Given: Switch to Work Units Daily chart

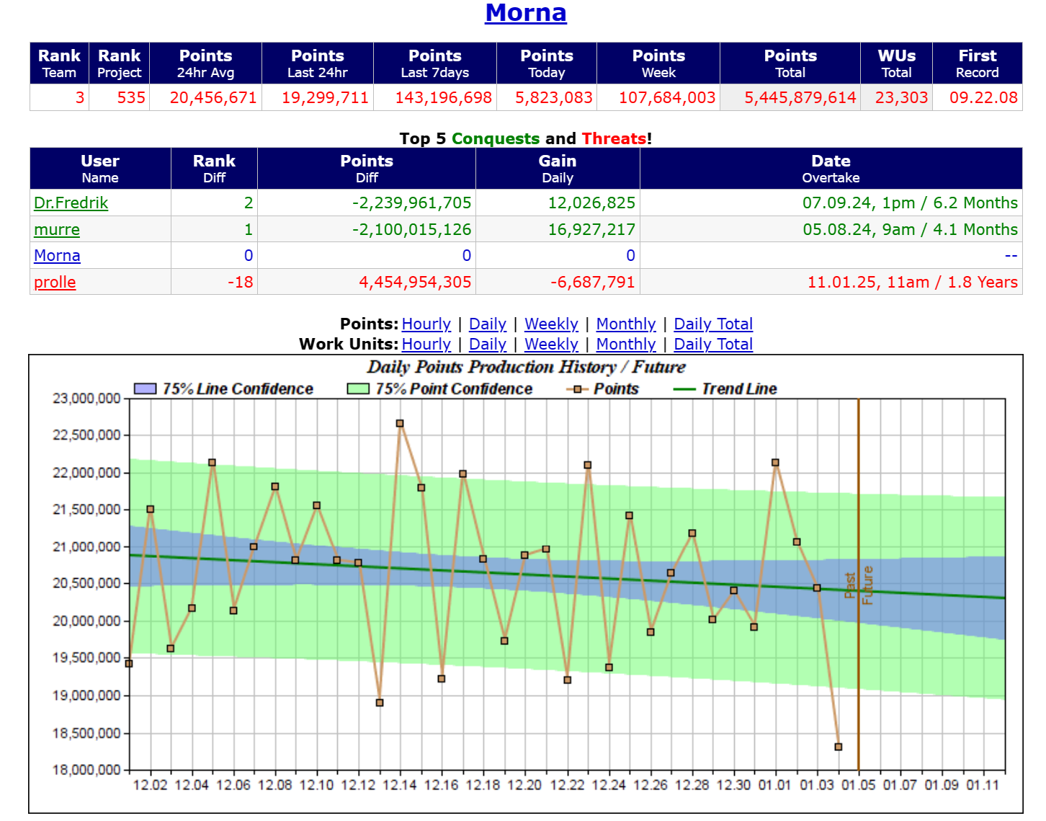Looking at the screenshot, I should point(487,345).
